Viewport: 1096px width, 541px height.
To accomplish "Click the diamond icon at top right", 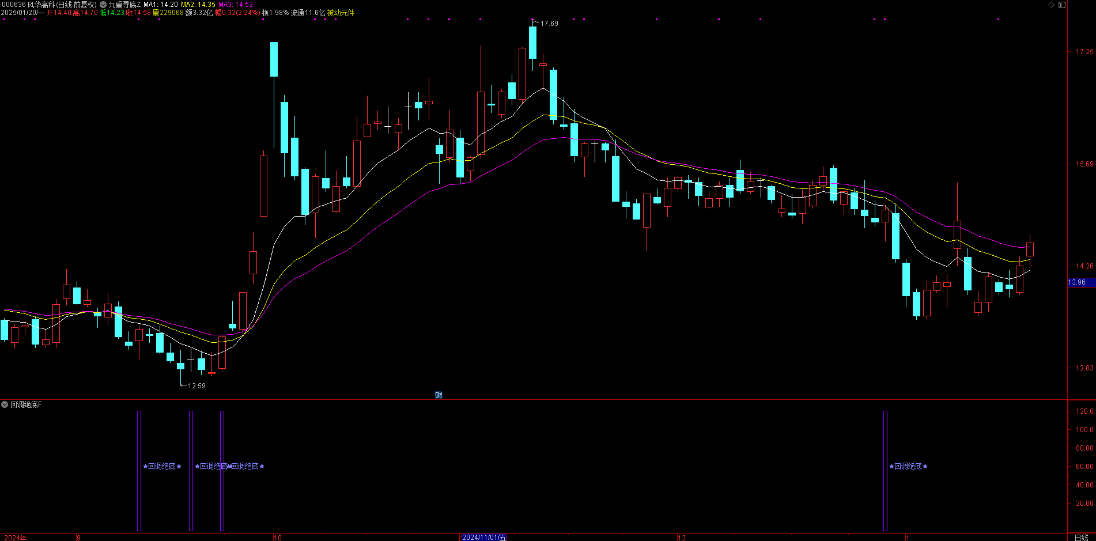I will (1052, 5).
